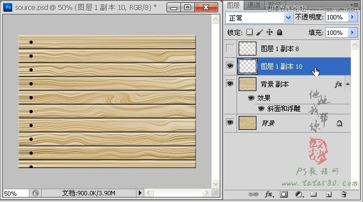
Task: Open the 正常 blend mode dropdown
Action: tap(288, 18)
